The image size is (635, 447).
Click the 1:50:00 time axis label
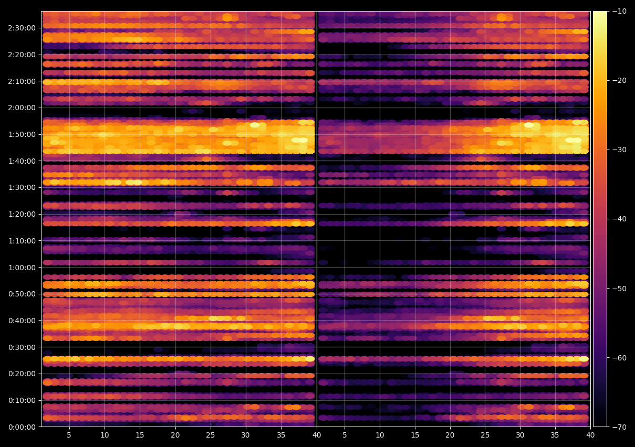(x=22, y=134)
